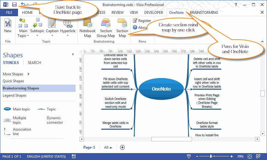Click the Caption ribbon icon
267x160 pixels.
click(x=52, y=23)
